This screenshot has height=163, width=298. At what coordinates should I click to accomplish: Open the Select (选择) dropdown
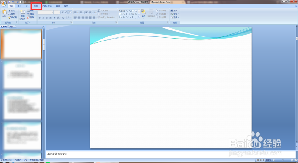[x=175, y=17]
